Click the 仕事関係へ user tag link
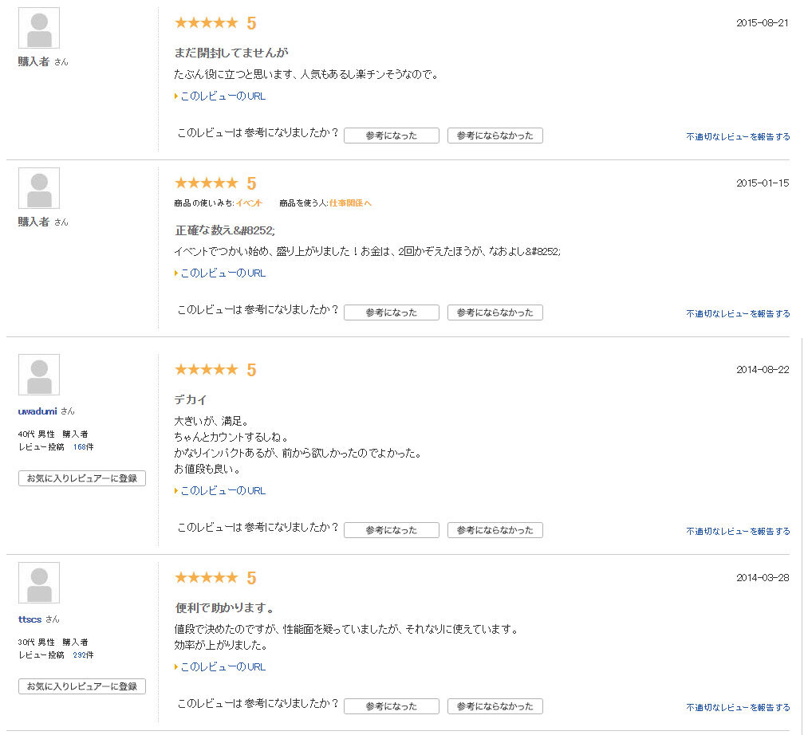This screenshot has width=804, height=735. (x=350, y=203)
